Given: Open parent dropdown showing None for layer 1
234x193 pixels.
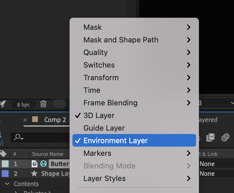Looking at the screenshot, I should [216, 164].
